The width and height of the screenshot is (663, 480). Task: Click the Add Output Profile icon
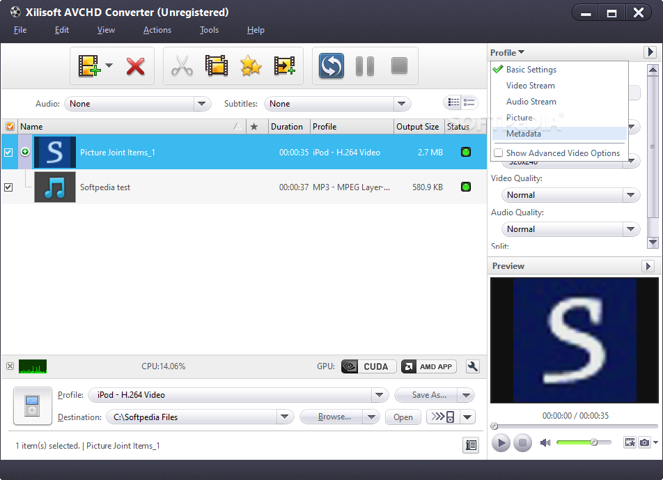[x=285, y=65]
